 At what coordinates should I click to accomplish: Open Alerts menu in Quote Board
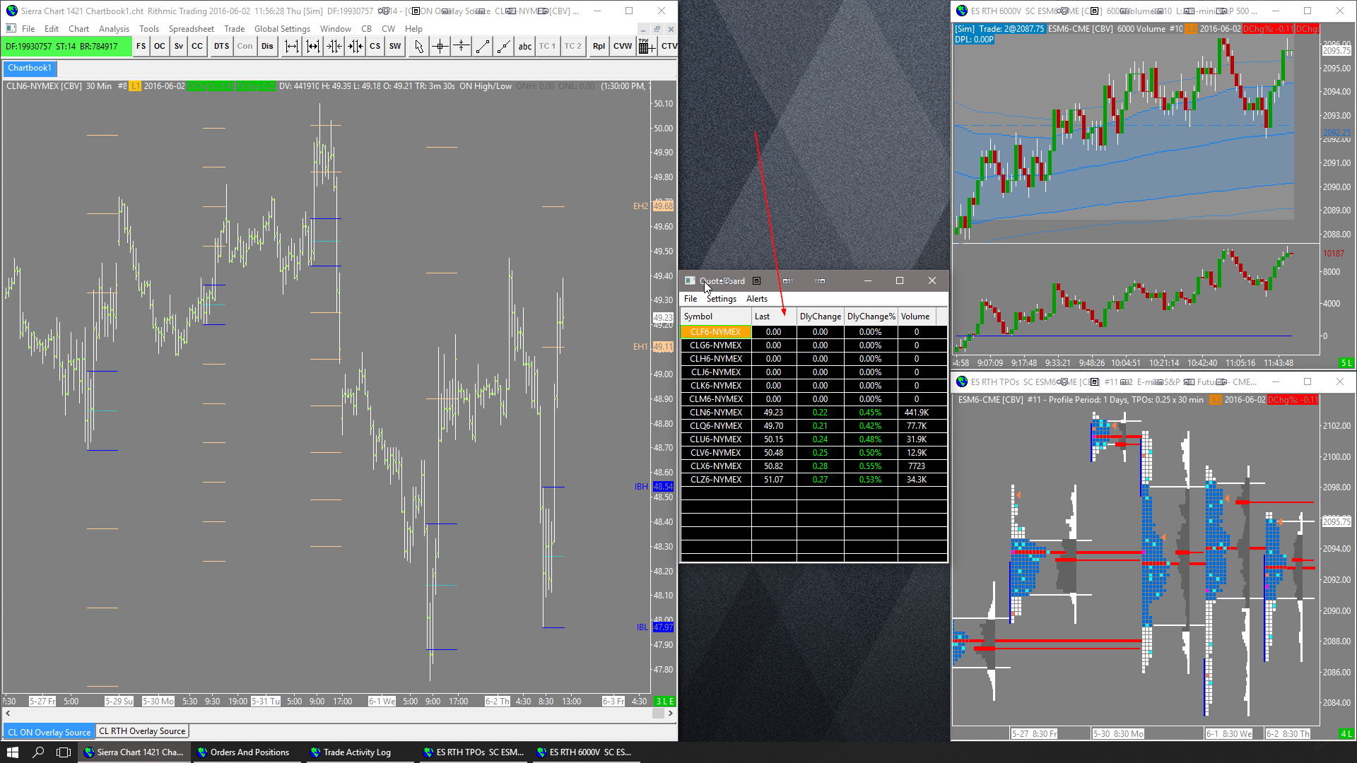pos(756,299)
